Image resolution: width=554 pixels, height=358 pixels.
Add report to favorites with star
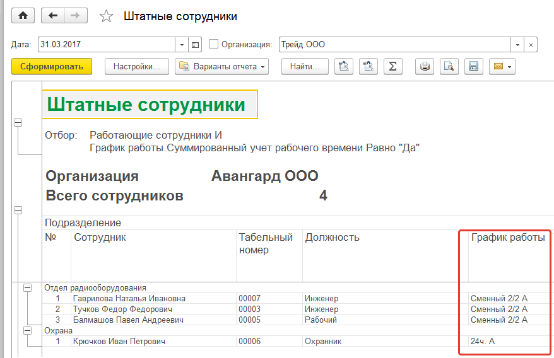click(x=106, y=16)
